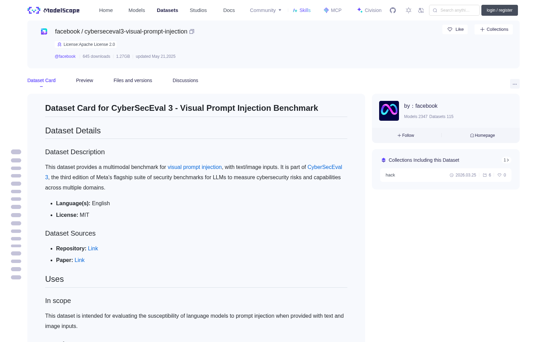
Task: Click the Dataset Description heading
Action: point(75,152)
